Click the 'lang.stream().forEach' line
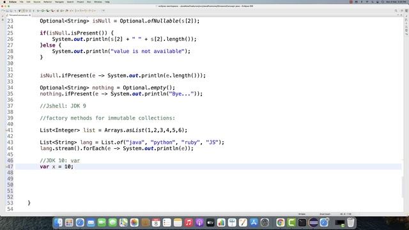Screen dimensions: 409x230 click(x=116, y=148)
